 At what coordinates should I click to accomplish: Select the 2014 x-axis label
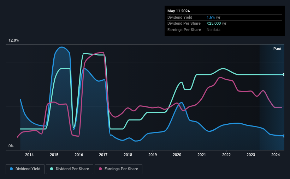29,155
